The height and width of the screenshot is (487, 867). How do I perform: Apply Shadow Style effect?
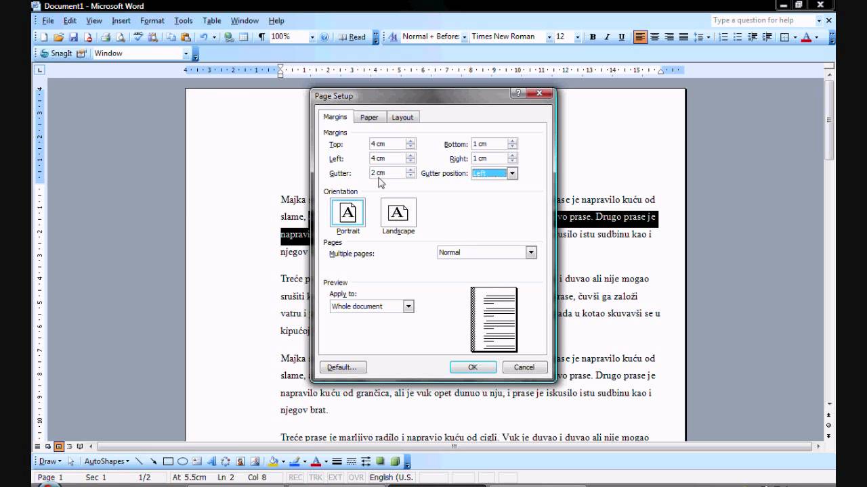pyautogui.click(x=380, y=462)
